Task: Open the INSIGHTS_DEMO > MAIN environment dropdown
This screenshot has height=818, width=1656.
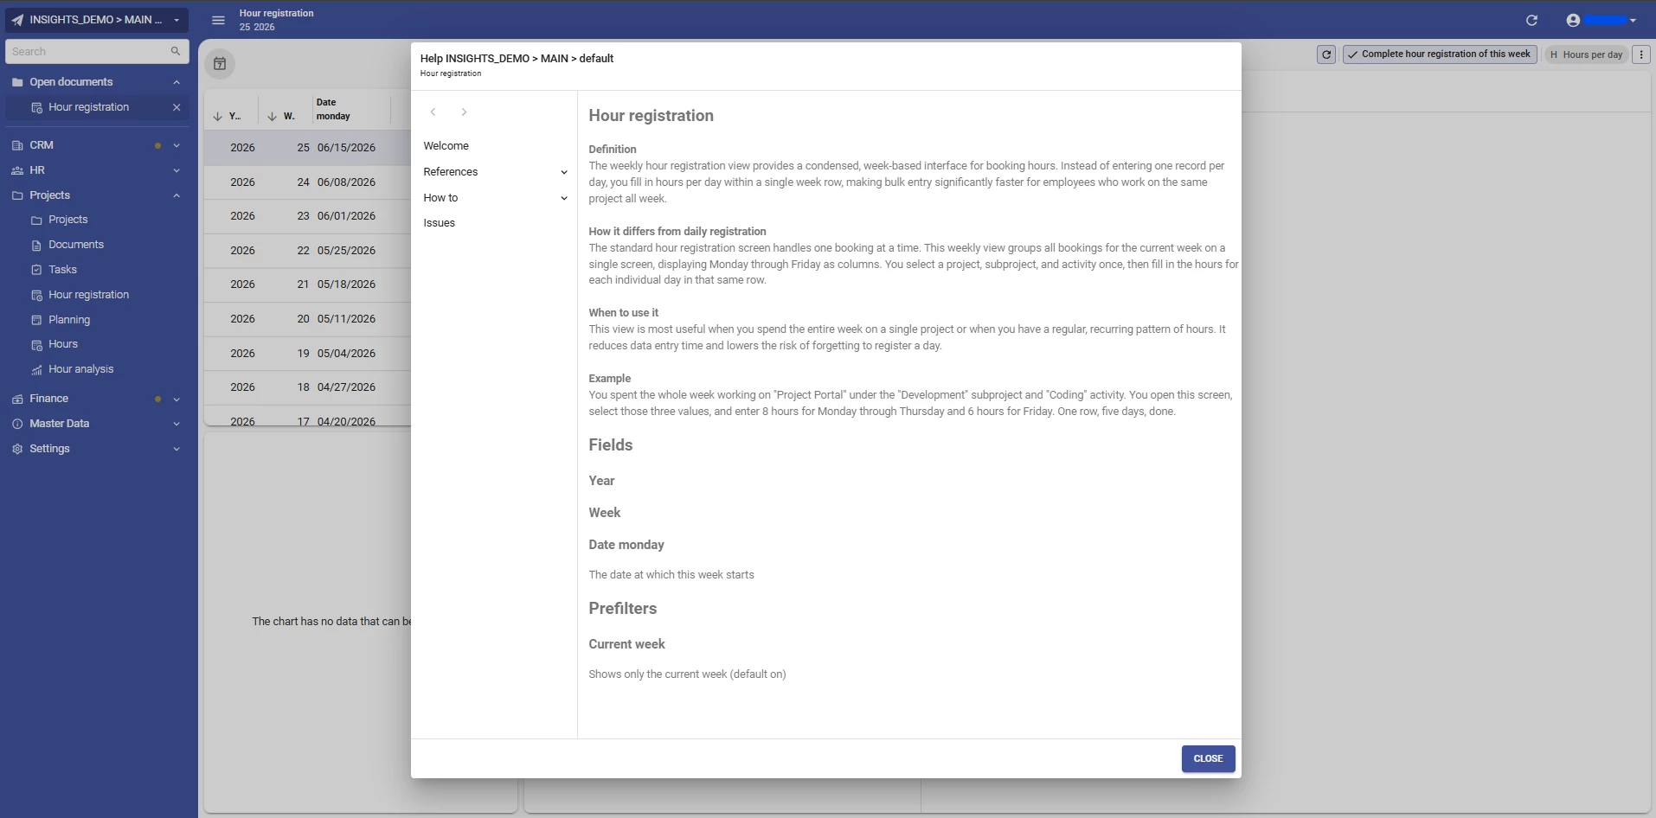Action: click(97, 20)
